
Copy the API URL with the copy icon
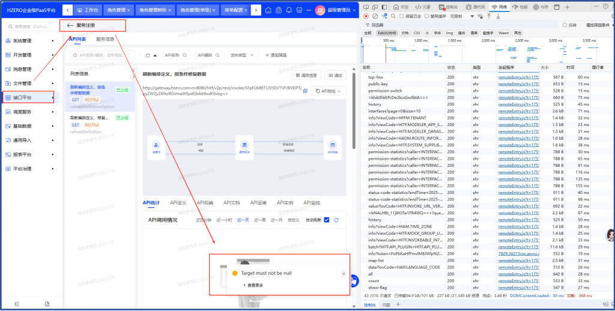coord(305,91)
